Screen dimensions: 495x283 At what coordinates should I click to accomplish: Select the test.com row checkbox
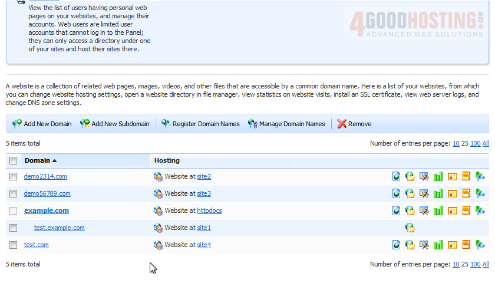[13, 245]
